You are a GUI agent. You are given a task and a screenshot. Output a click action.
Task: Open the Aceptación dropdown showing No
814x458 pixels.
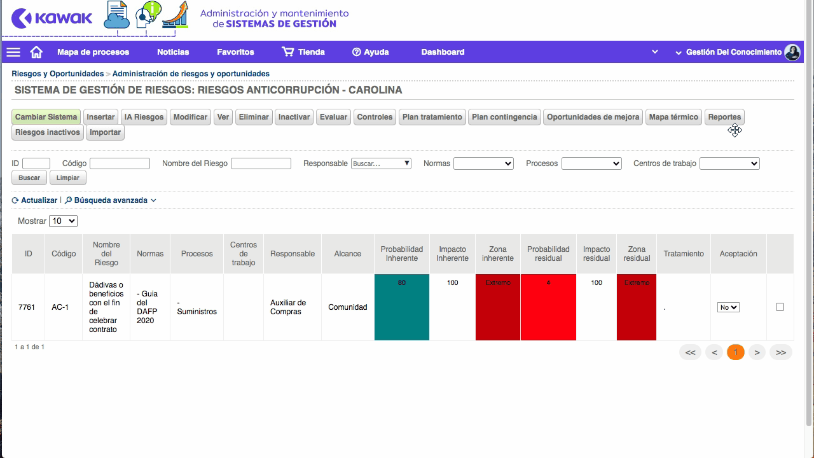pos(728,307)
